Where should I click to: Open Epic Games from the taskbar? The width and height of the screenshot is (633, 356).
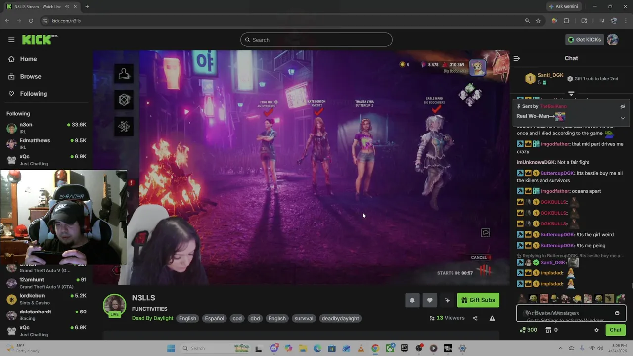coord(405,348)
